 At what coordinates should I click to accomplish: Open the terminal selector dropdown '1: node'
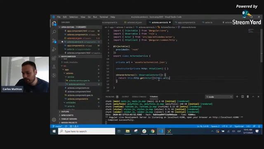(219, 97)
